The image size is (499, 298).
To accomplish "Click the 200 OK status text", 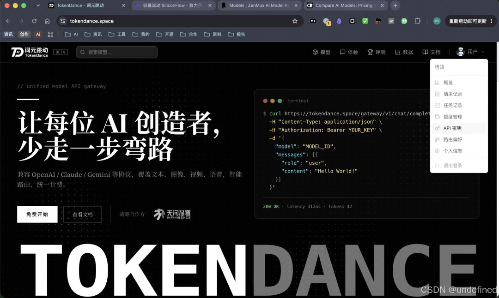I will pos(271,207).
